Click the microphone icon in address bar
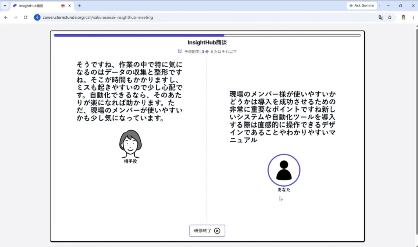This screenshot has width=418, height=247. [x=37, y=17]
